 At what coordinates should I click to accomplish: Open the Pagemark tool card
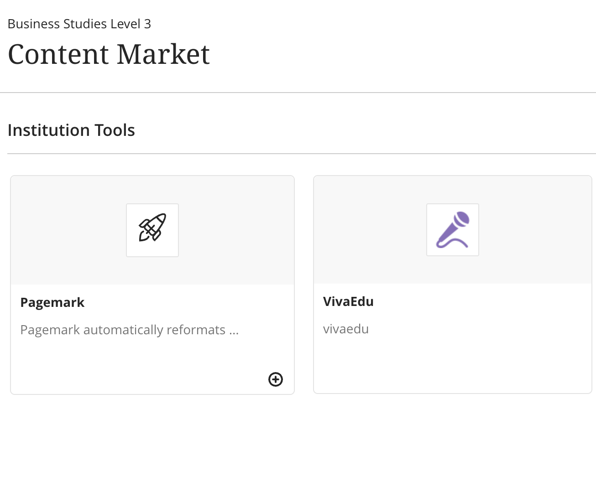(x=152, y=284)
